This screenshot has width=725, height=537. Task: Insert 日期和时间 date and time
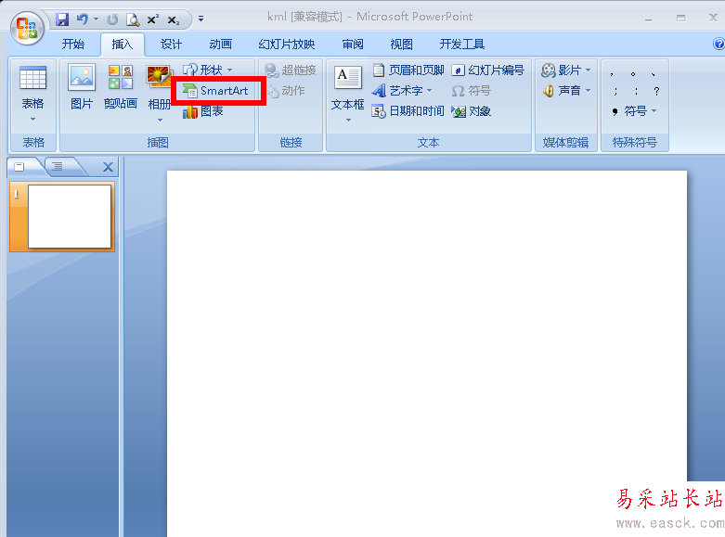tap(408, 111)
